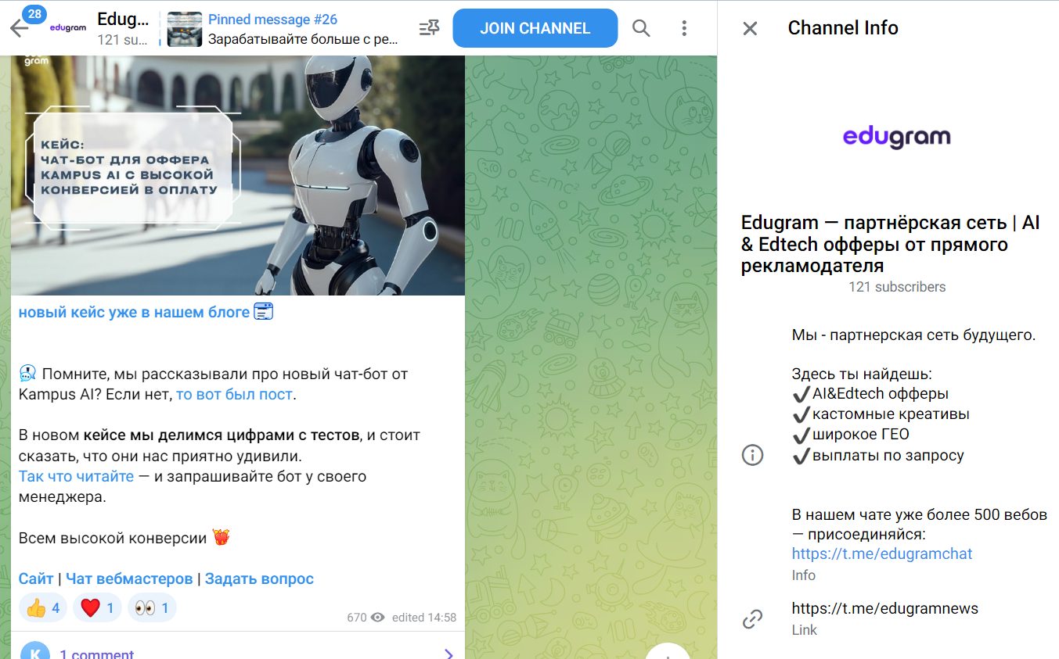Viewport: 1059px width, 659px height.
Task: Click the pinned message thumbnail image
Action: pos(185,28)
